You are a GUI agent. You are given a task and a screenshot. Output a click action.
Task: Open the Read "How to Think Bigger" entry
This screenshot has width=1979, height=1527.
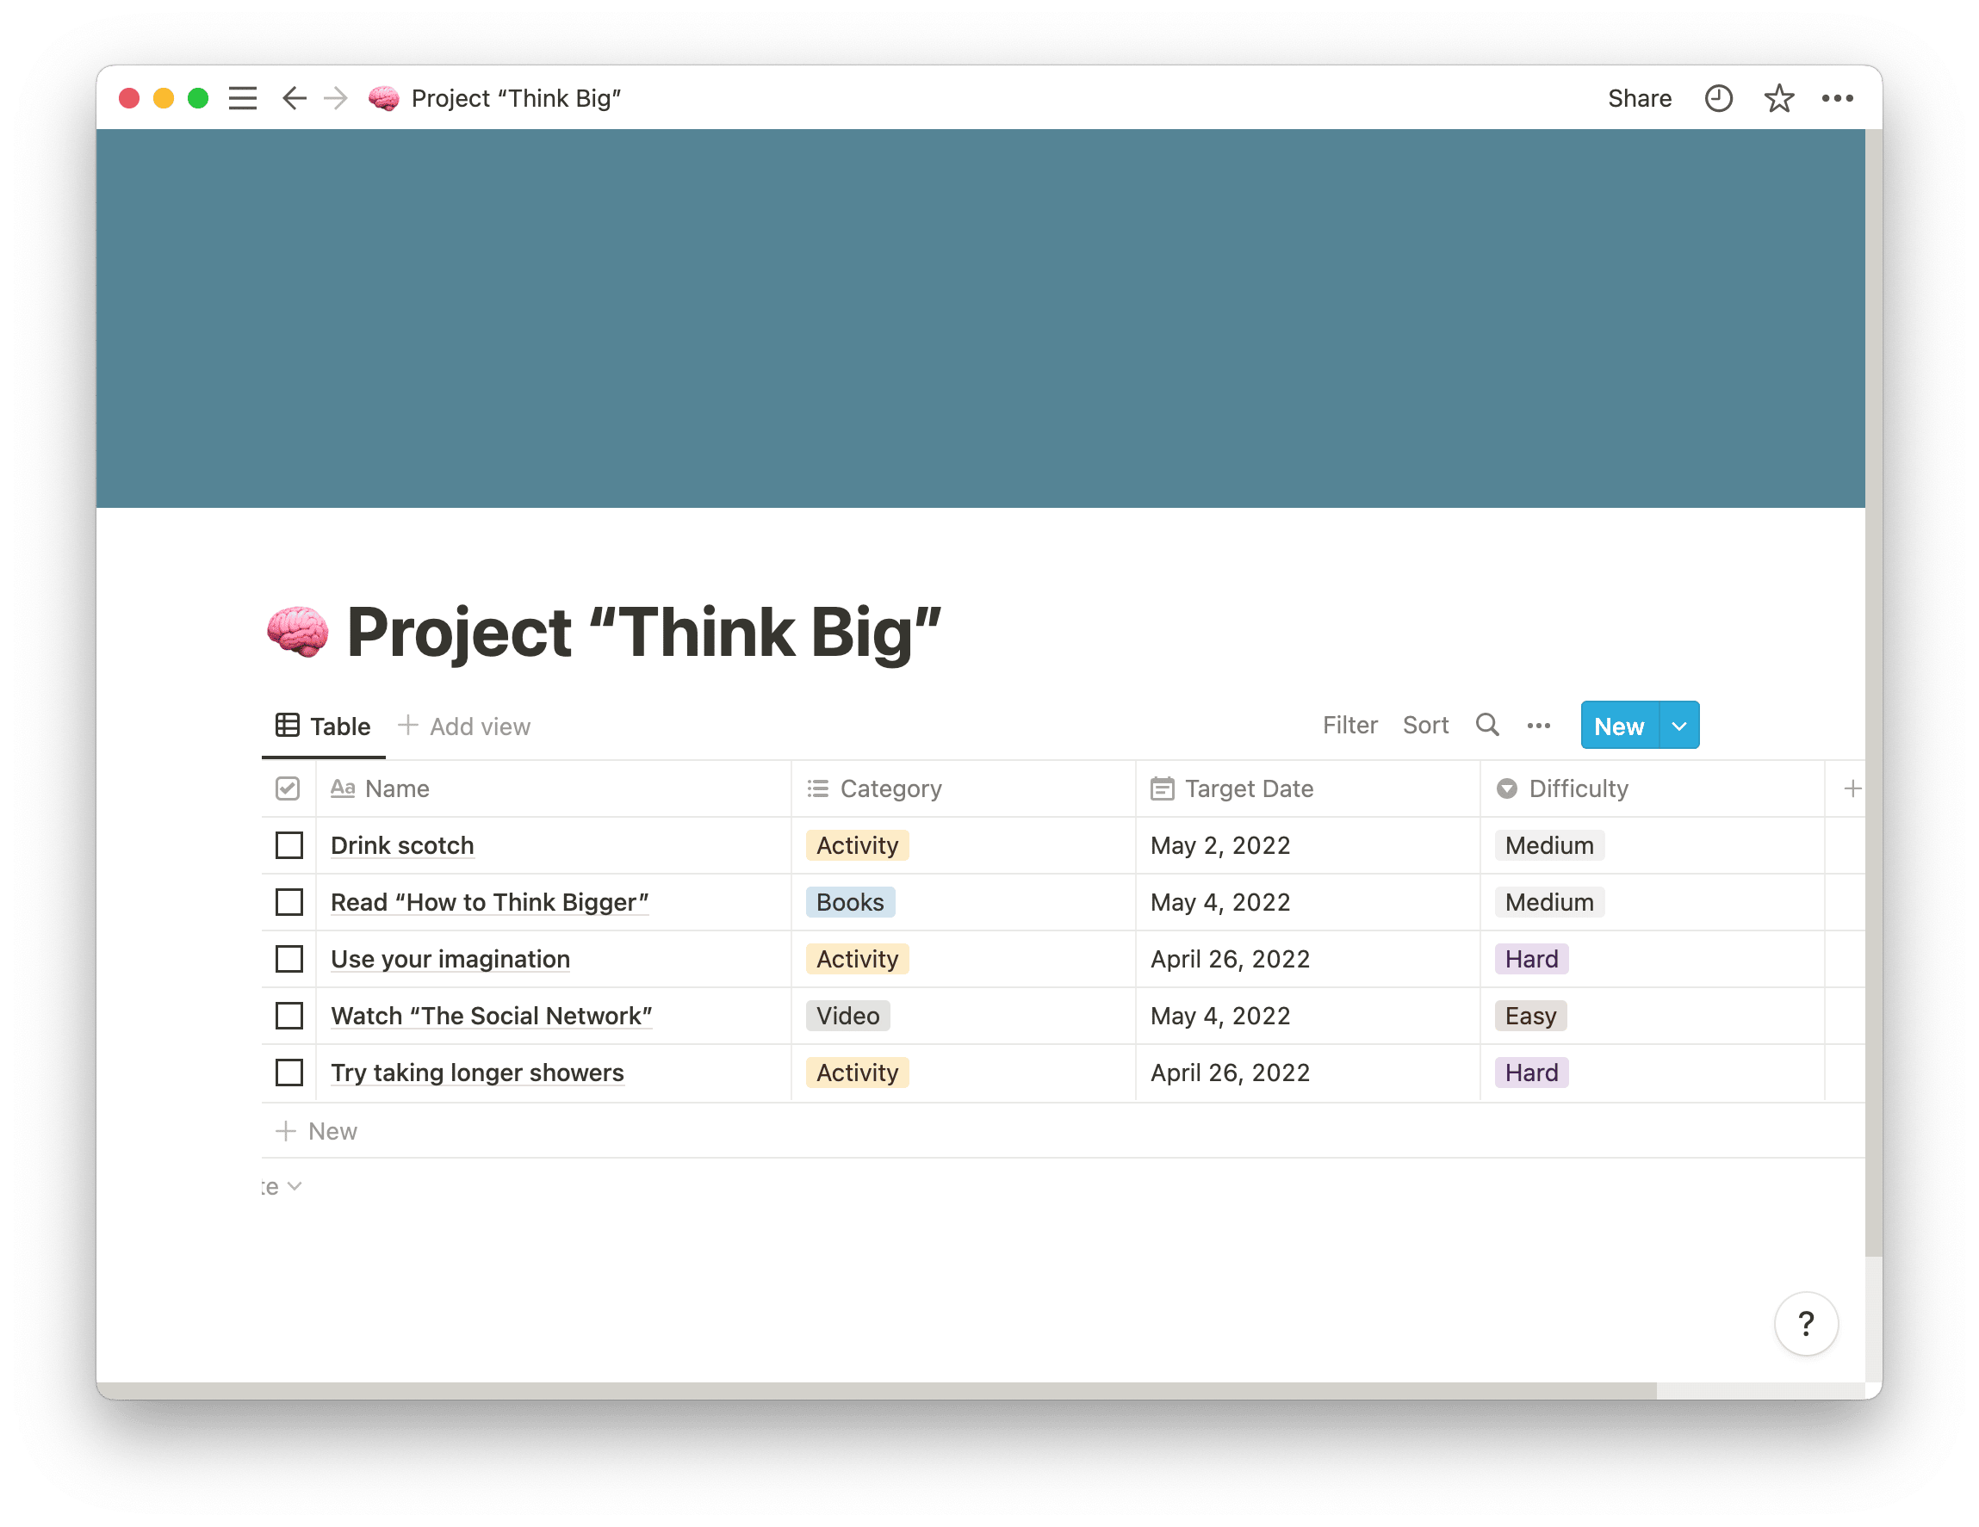tap(489, 901)
